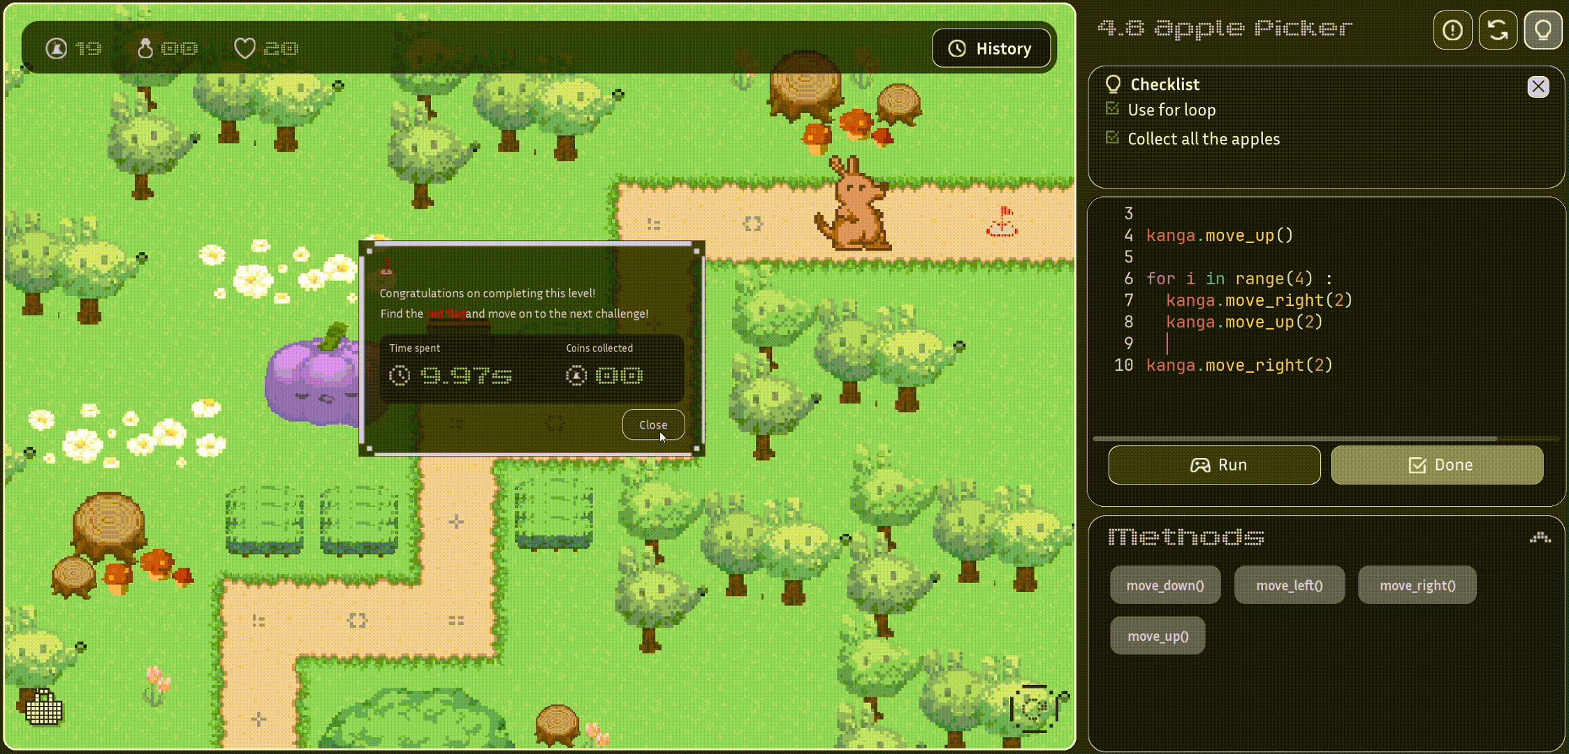Viewport: 1569px width, 754px height.
Task: Click the '4.8 Apple Picker' level title
Action: 1225,29
